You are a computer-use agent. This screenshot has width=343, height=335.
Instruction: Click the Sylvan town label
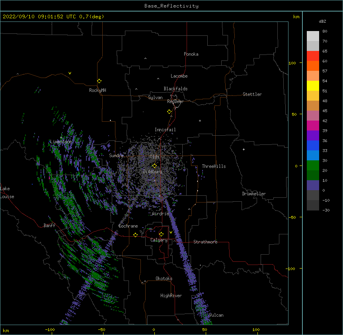[155, 97]
